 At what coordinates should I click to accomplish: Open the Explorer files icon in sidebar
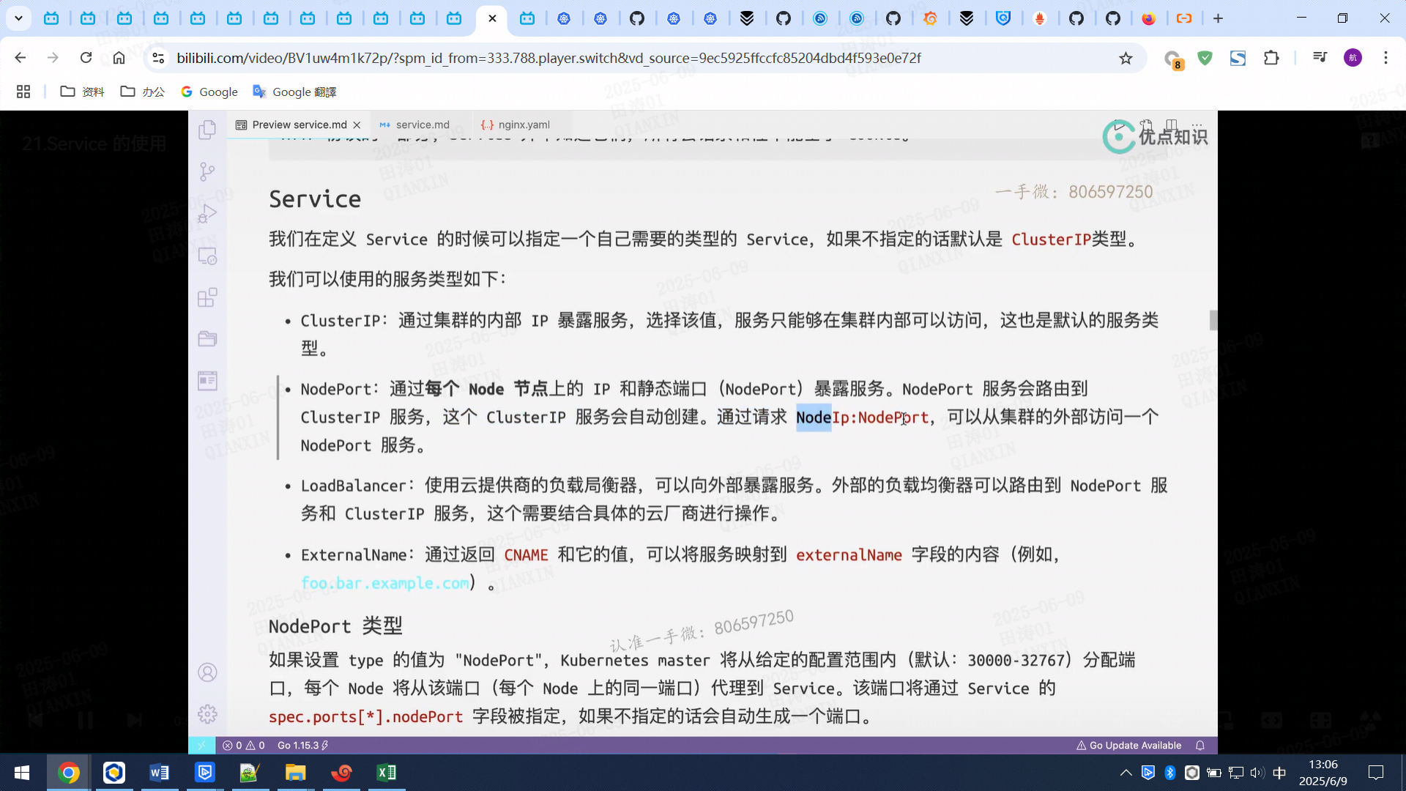point(207,130)
